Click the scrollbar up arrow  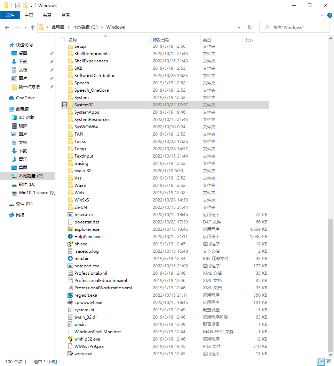click(331, 38)
